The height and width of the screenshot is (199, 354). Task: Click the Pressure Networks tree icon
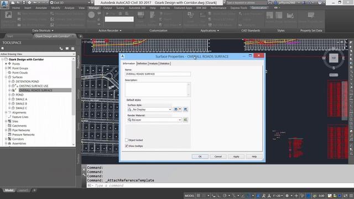(9, 134)
